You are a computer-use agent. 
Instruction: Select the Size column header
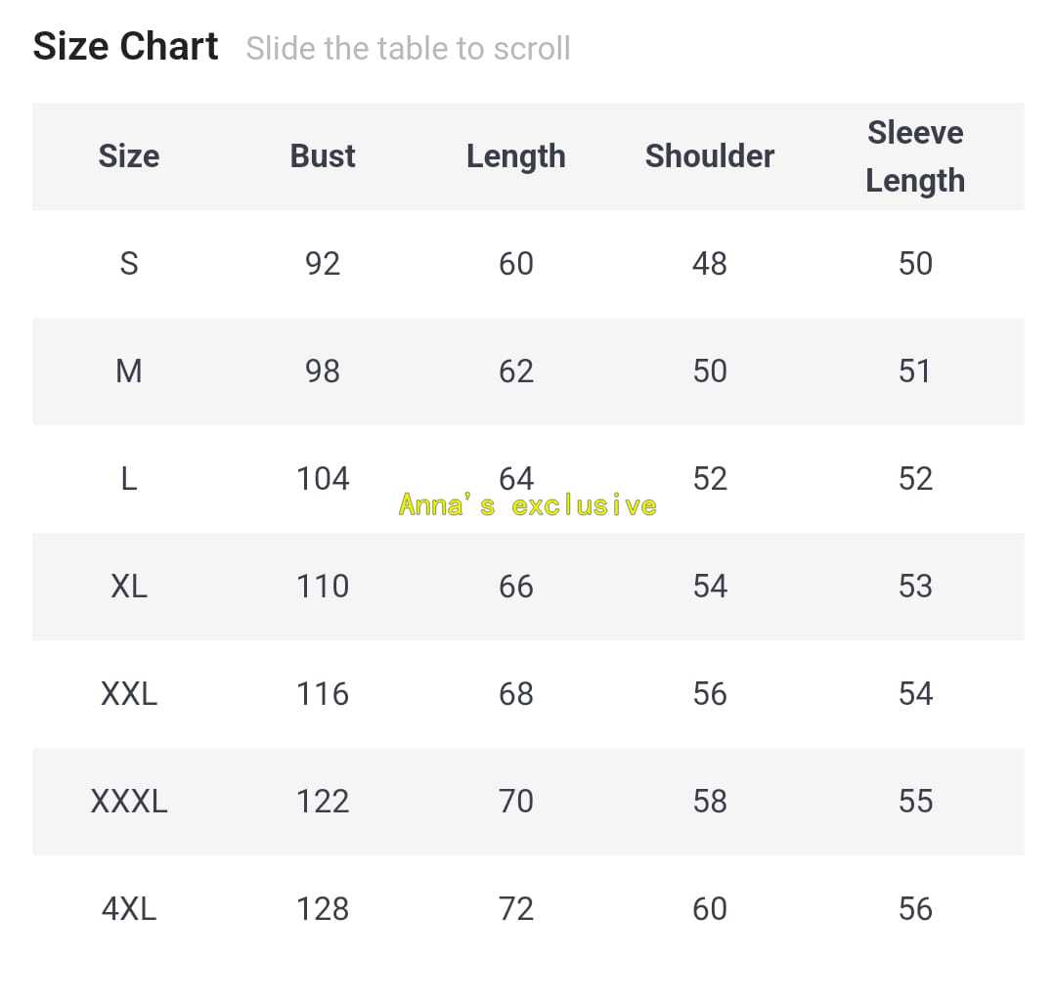[x=128, y=156]
